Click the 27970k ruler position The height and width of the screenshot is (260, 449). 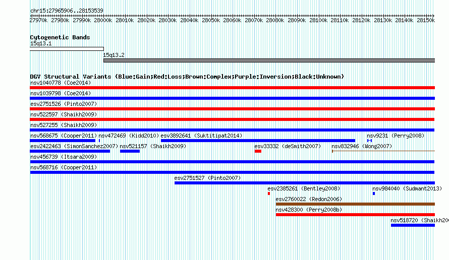pyautogui.click(x=39, y=20)
